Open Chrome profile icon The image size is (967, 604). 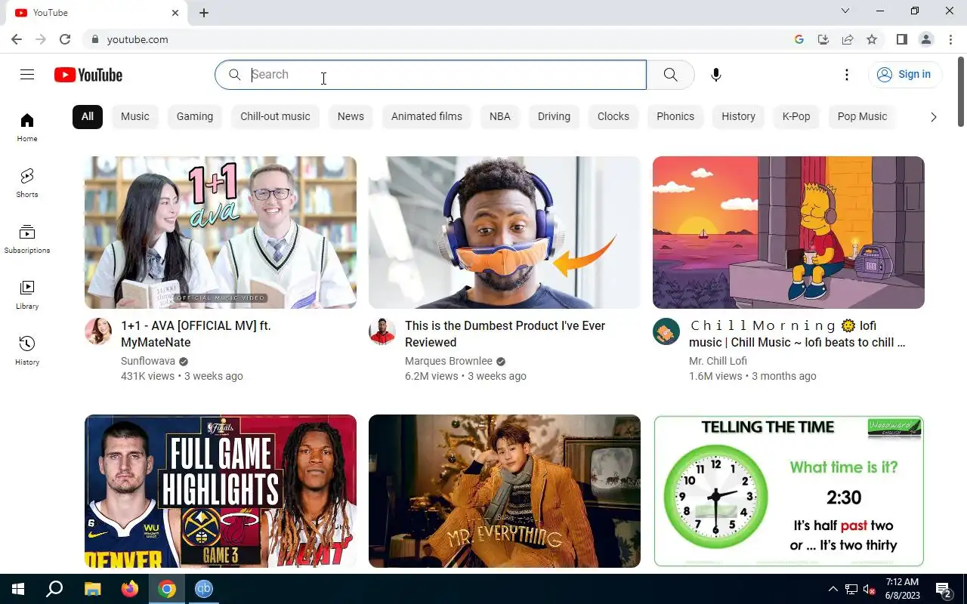click(x=926, y=39)
